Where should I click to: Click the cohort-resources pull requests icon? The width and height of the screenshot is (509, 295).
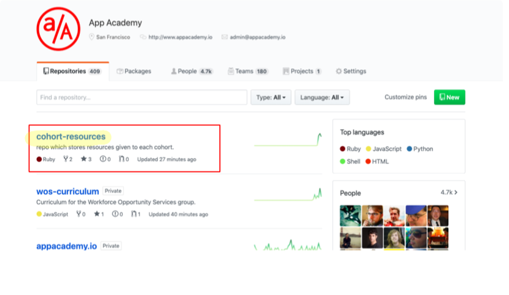pyautogui.click(x=122, y=159)
